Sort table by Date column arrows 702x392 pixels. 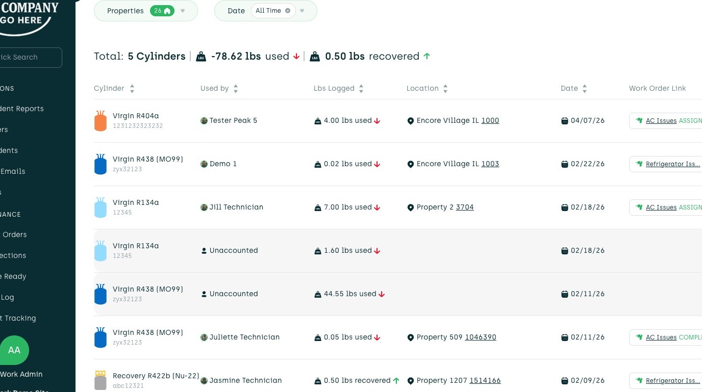[585, 89]
